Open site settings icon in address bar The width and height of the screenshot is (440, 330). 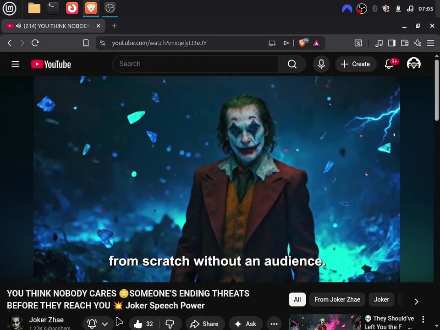click(x=103, y=43)
